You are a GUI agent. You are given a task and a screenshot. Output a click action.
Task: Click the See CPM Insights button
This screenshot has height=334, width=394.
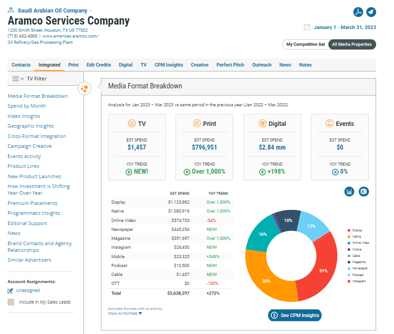[x=295, y=315]
